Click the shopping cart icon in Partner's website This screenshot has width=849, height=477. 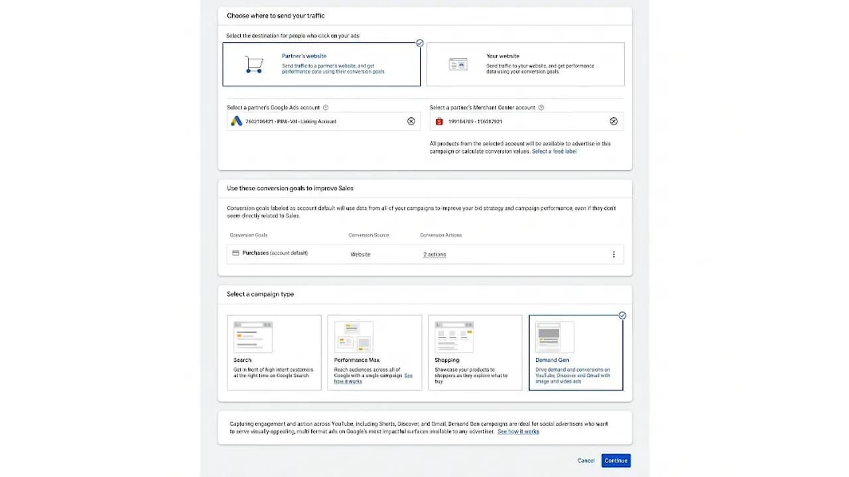click(x=254, y=64)
